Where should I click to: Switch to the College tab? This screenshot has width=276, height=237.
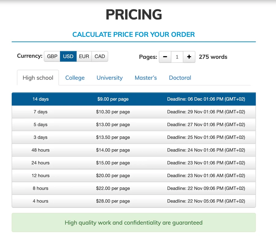tap(75, 78)
